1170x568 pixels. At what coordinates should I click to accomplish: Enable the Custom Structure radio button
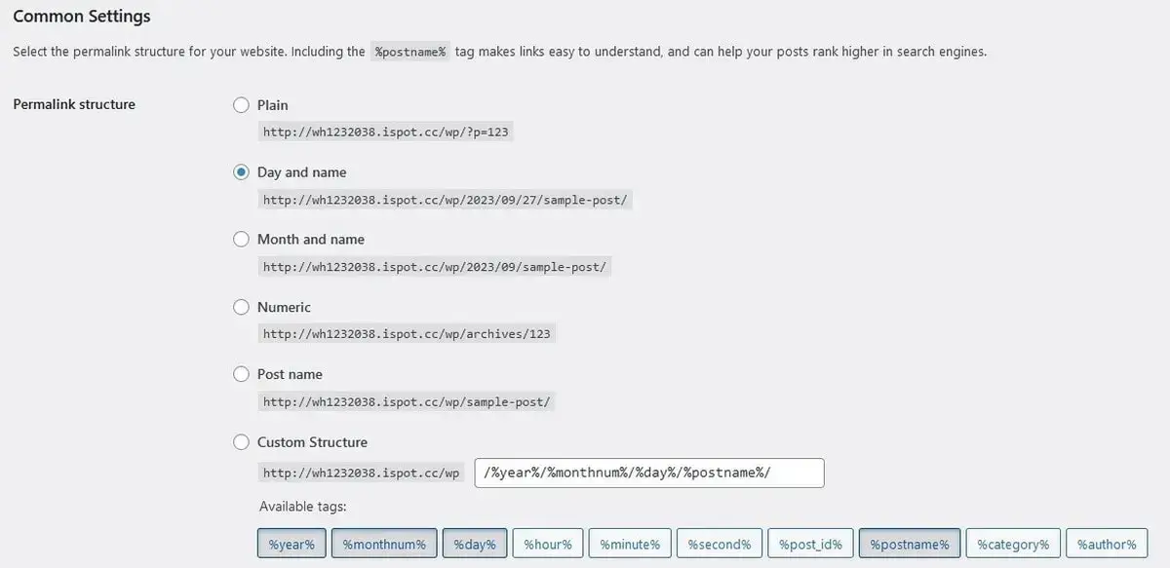pyautogui.click(x=242, y=442)
